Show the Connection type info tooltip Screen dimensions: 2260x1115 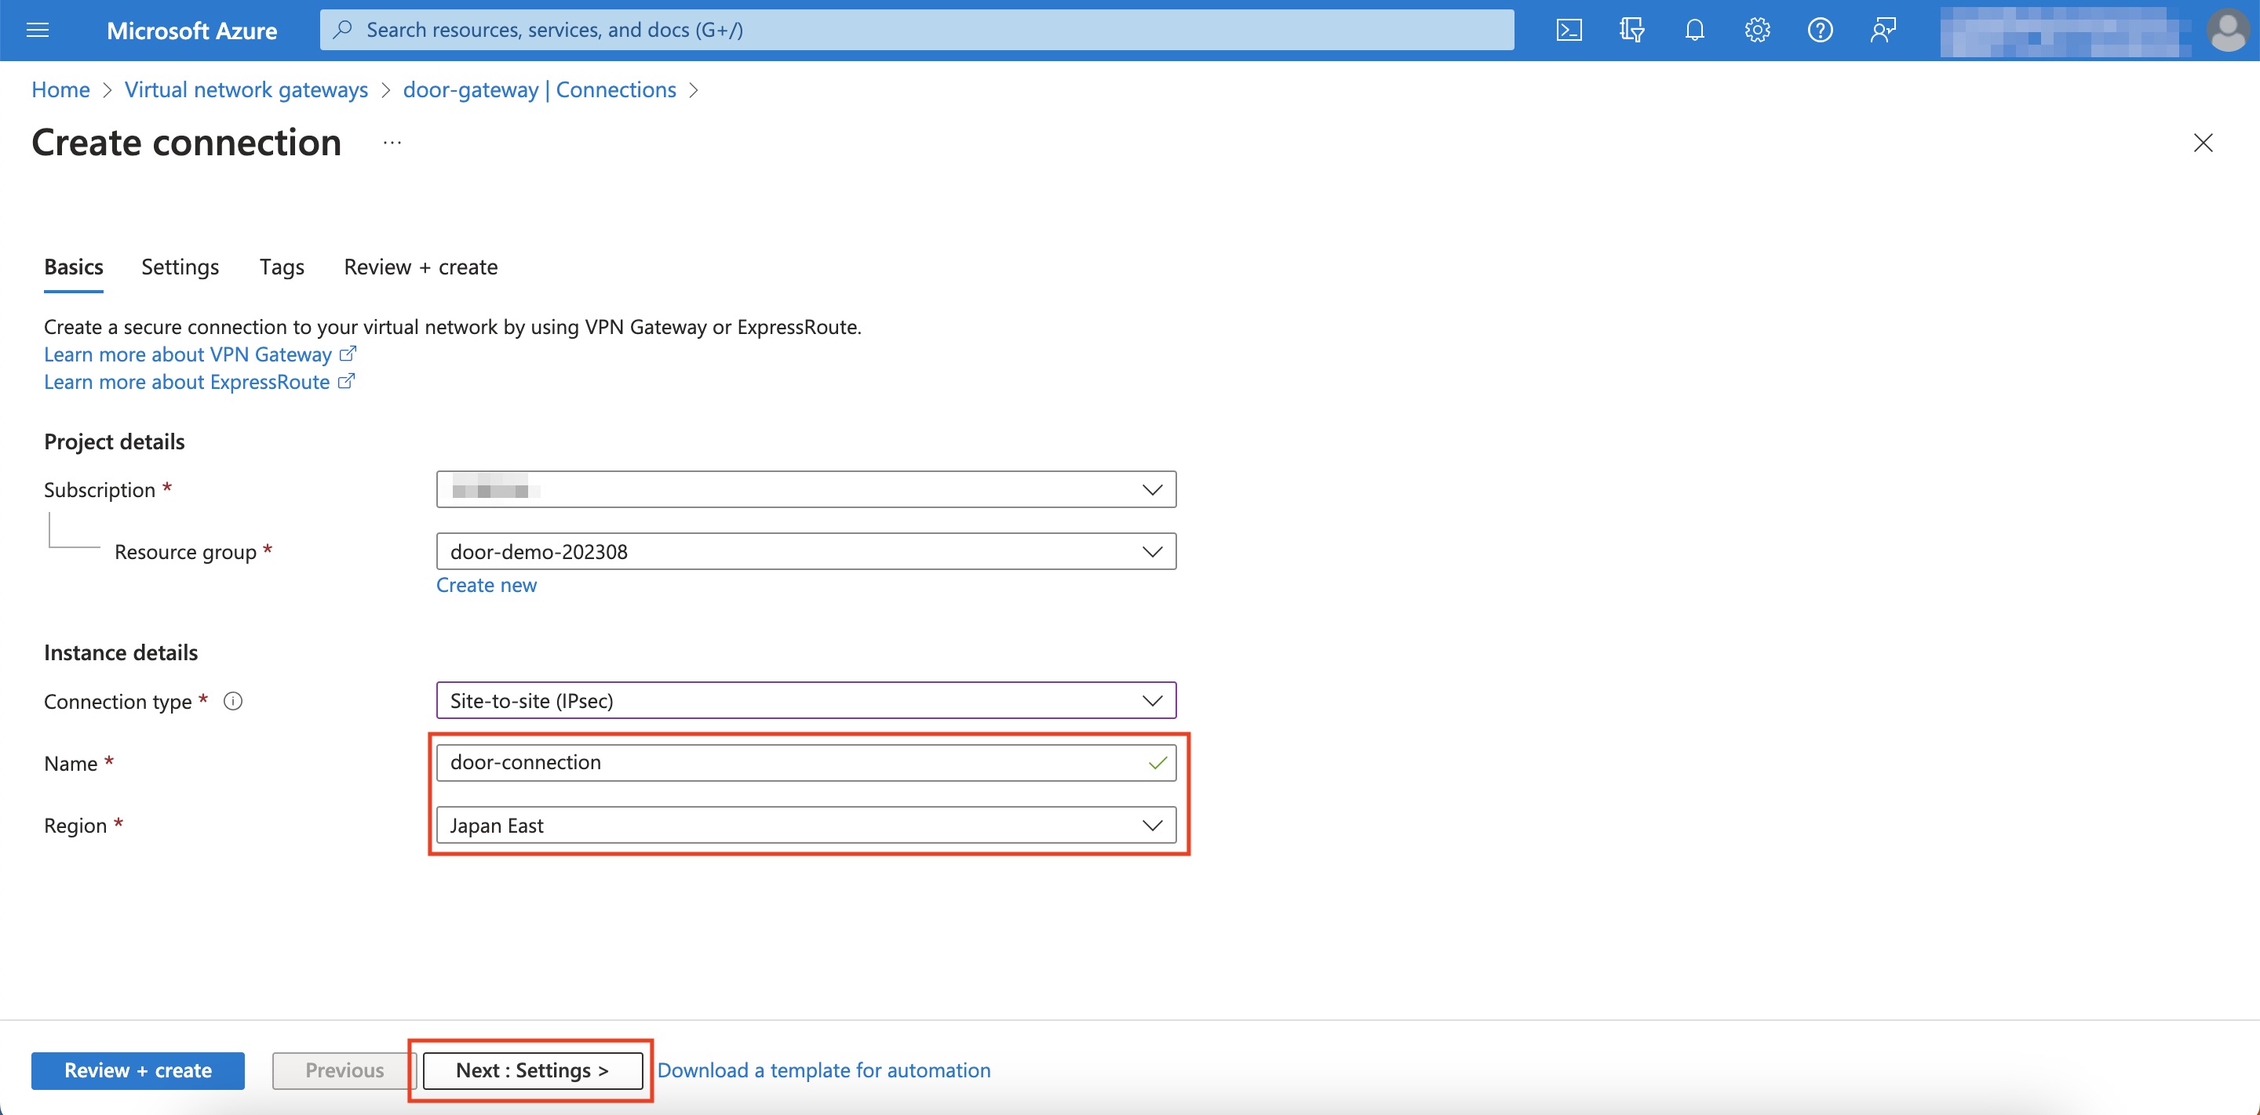click(x=232, y=700)
